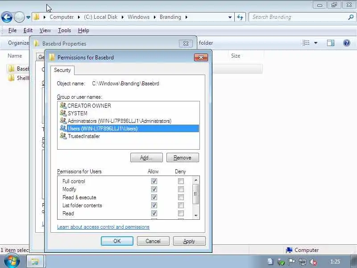357x268 pixels.
Task: Click the Name column header
Action: (15, 56)
